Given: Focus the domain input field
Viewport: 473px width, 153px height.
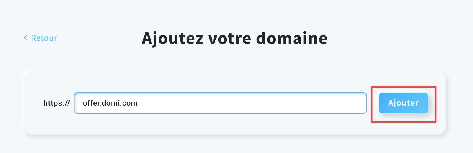Looking at the screenshot, I should click(220, 103).
